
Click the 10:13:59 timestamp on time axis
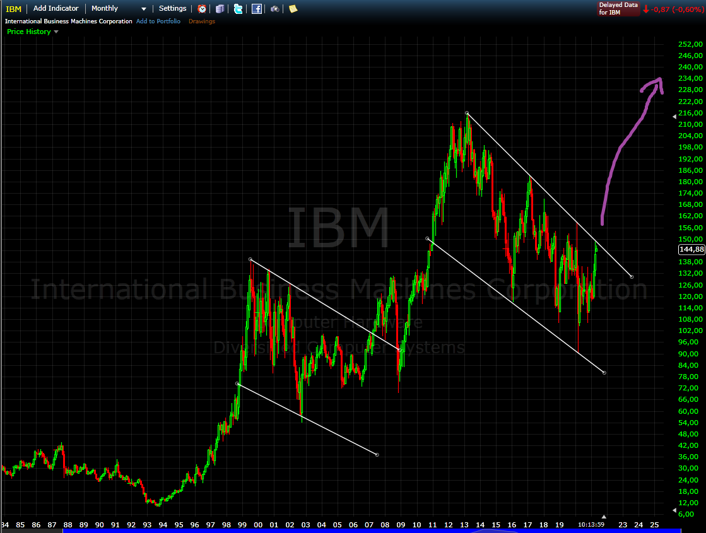coord(591,525)
